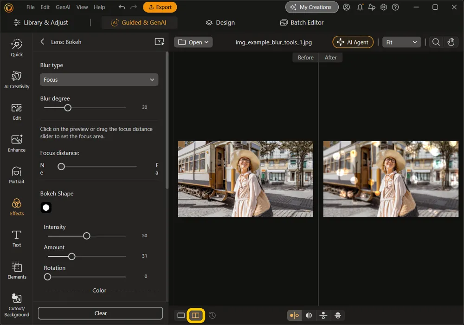Viewport: 464px width, 325px height.
Task: Open the View menu
Action: (82, 7)
